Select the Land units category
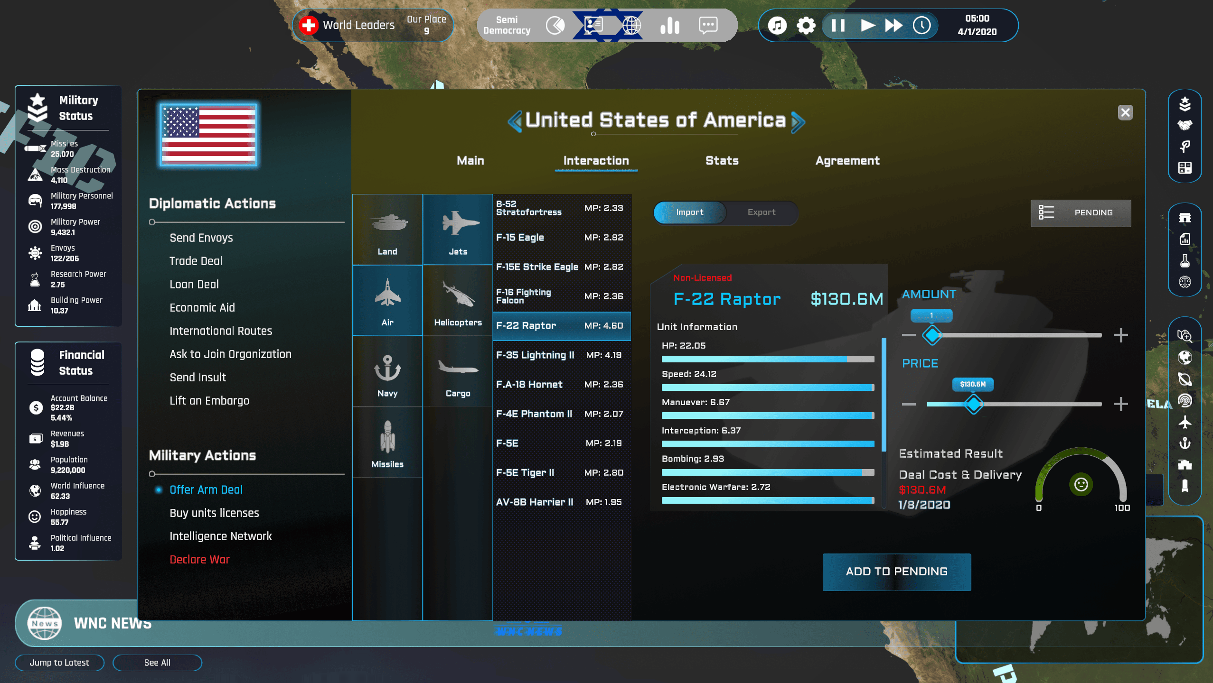Viewport: 1213px width, 683px height. click(387, 230)
